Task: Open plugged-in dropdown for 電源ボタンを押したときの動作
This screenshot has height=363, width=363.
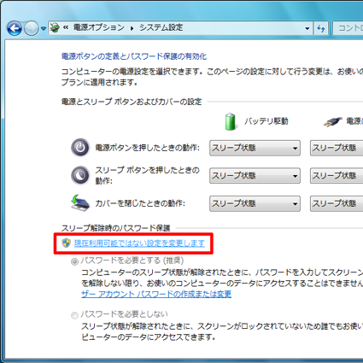Action: 337,148
